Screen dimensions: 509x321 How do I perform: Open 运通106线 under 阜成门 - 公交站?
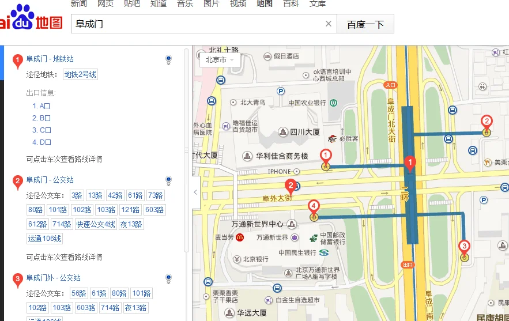[44, 239]
